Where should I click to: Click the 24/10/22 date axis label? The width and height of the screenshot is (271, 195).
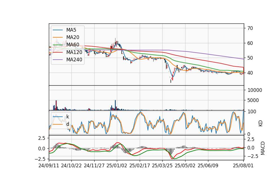click(x=71, y=166)
